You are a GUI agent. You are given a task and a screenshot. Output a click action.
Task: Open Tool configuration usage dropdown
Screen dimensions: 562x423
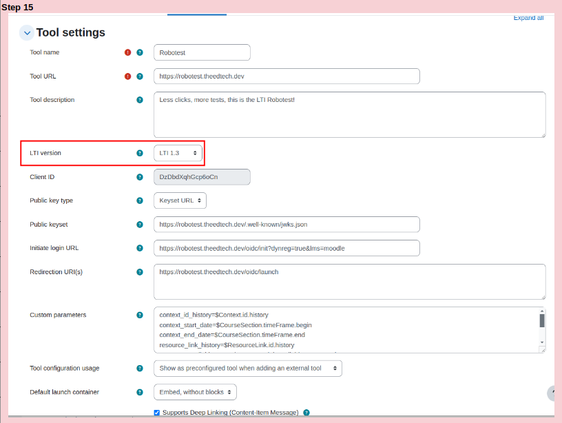248,369
